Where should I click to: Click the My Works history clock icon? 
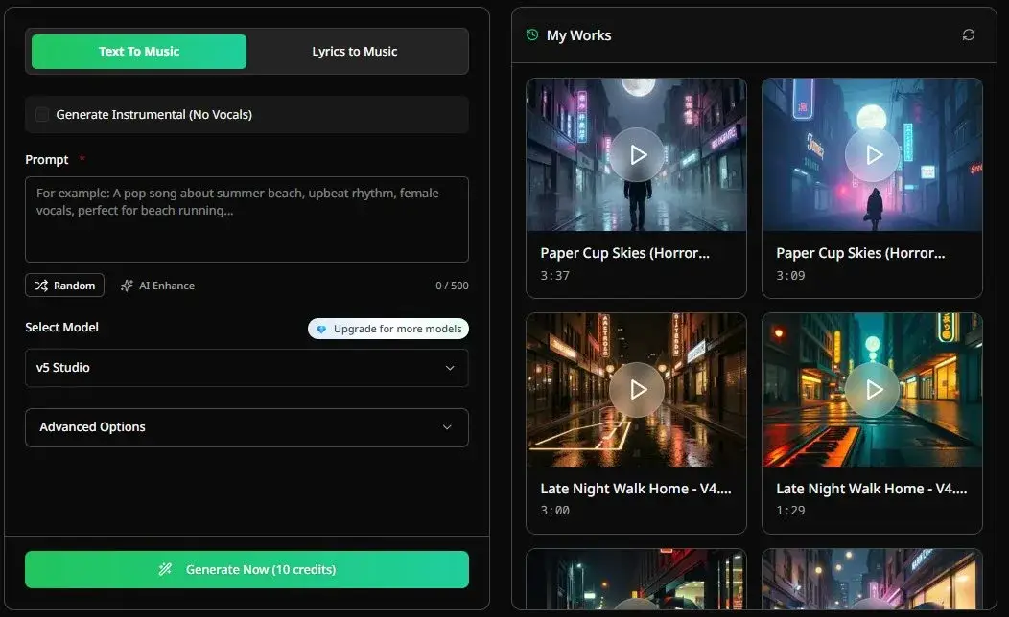pyautogui.click(x=532, y=34)
